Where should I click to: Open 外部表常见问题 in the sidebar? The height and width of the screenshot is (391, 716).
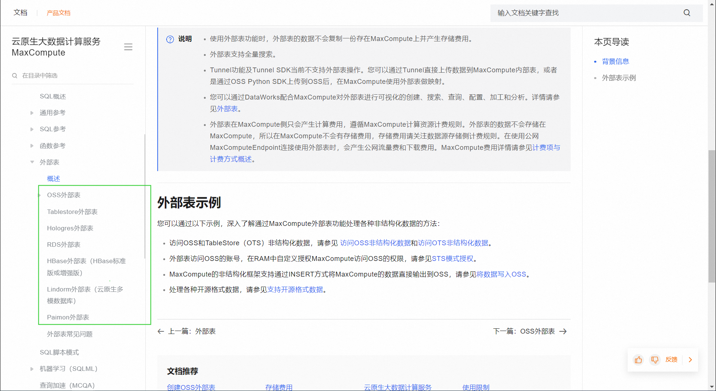[x=70, y=334]
